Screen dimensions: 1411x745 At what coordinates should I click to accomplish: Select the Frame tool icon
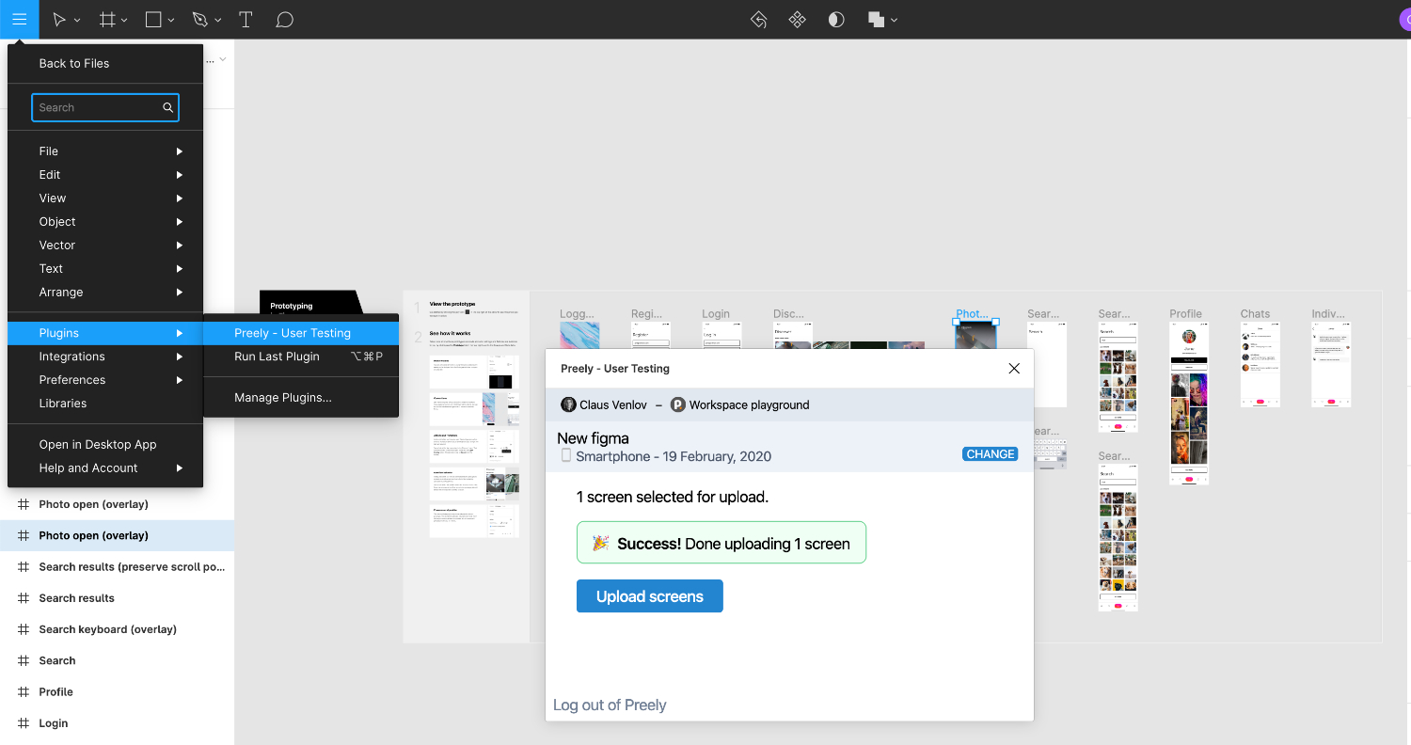pos(107,20)
